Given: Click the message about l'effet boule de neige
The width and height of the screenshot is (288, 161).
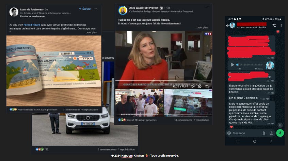Looking at the screenshot, I should click(251, 113).
